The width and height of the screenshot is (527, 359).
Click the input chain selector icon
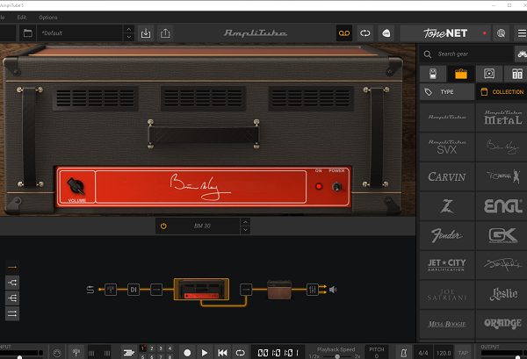(90, 290)
